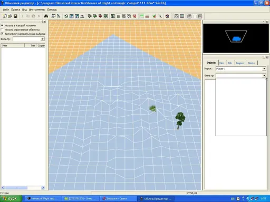
Task: Switch to the editor taskbar item
Action: (156, 198)
